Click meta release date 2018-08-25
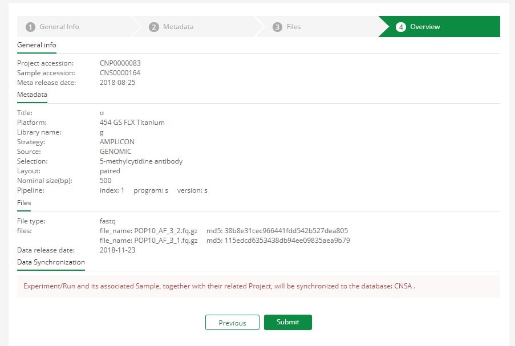Image resolution: width=515 pixels, height=346 pixels. 117,83
